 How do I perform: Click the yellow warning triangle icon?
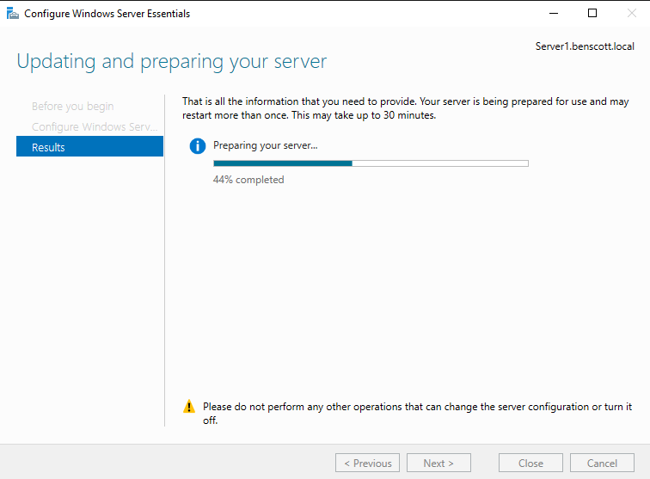[189, 407]
